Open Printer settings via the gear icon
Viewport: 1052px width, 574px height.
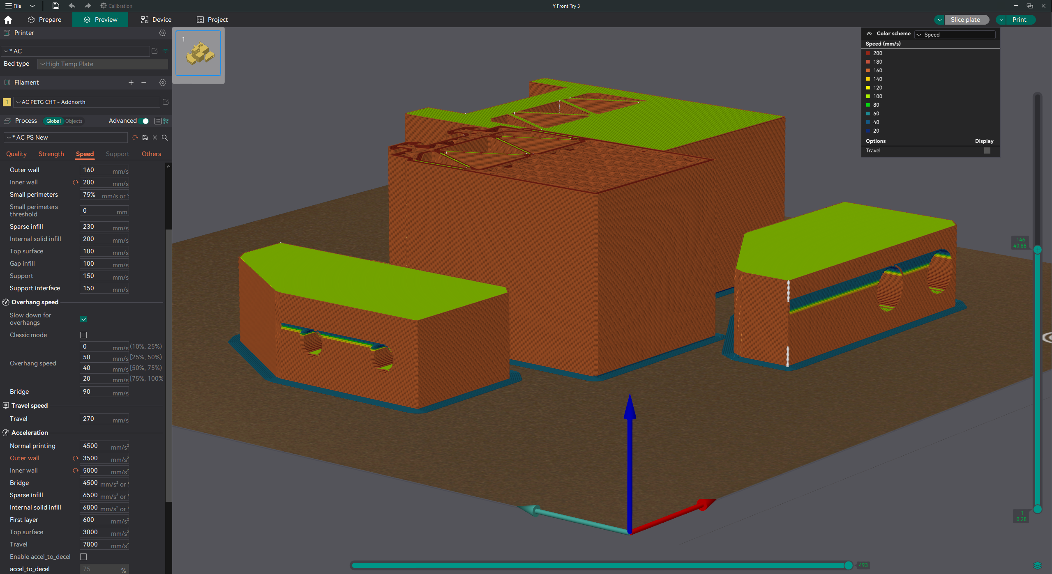(163, 33)
